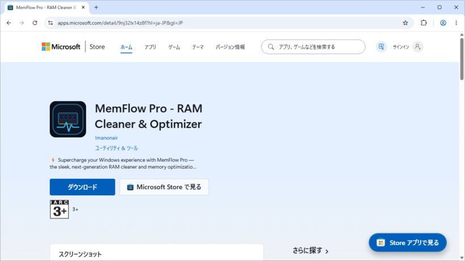Open the browser three-dot menu
The width and height of the screenshot is (465, 261).
456,23
